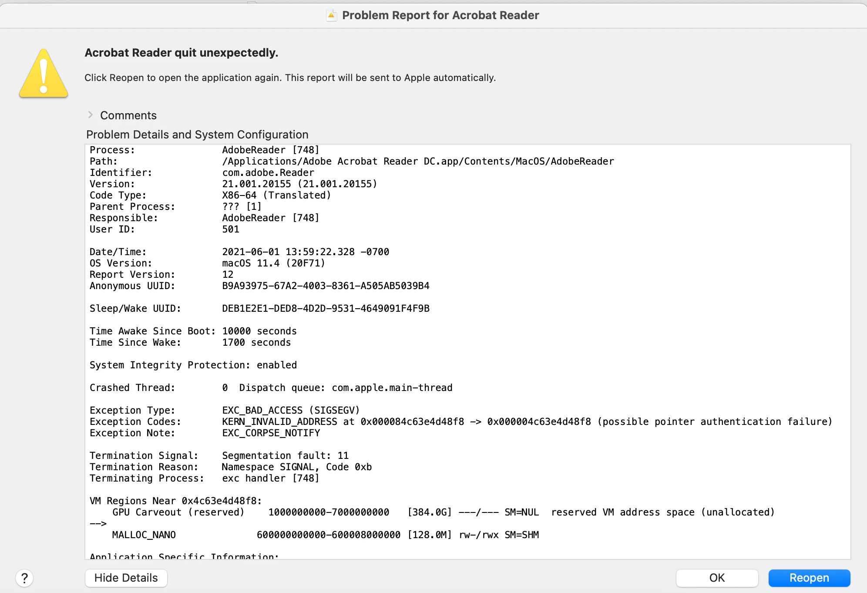Click the Process AdobeReader [748] line
Image resolution: width=867 pixels, height=593 pixels.
205,150
